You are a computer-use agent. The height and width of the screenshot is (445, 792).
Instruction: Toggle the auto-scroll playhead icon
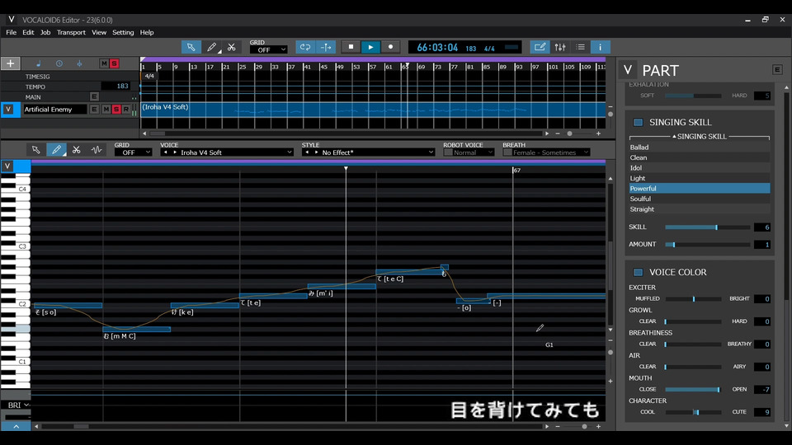(x=326, y=47)
